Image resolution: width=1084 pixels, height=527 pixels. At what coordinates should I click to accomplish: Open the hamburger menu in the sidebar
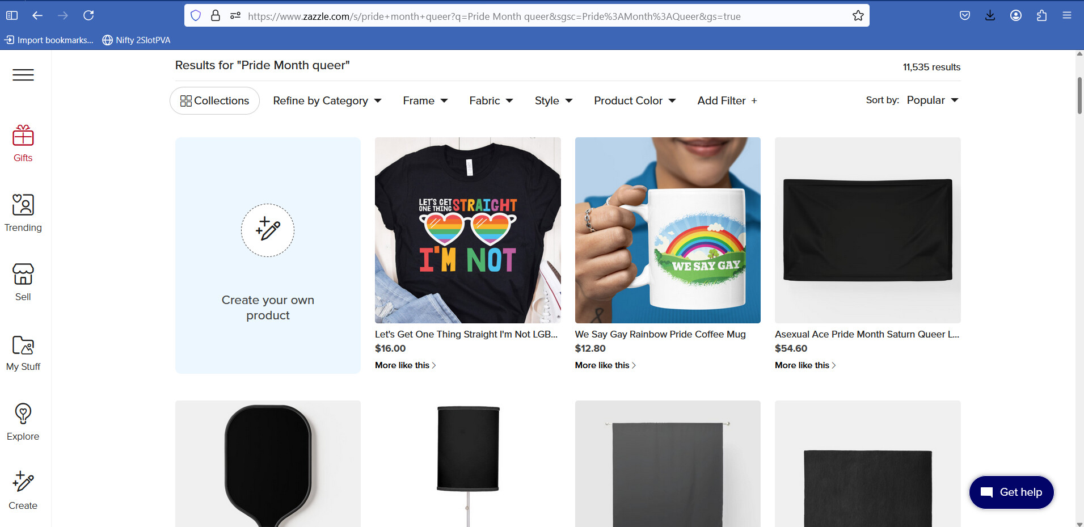tap(23, 75)
